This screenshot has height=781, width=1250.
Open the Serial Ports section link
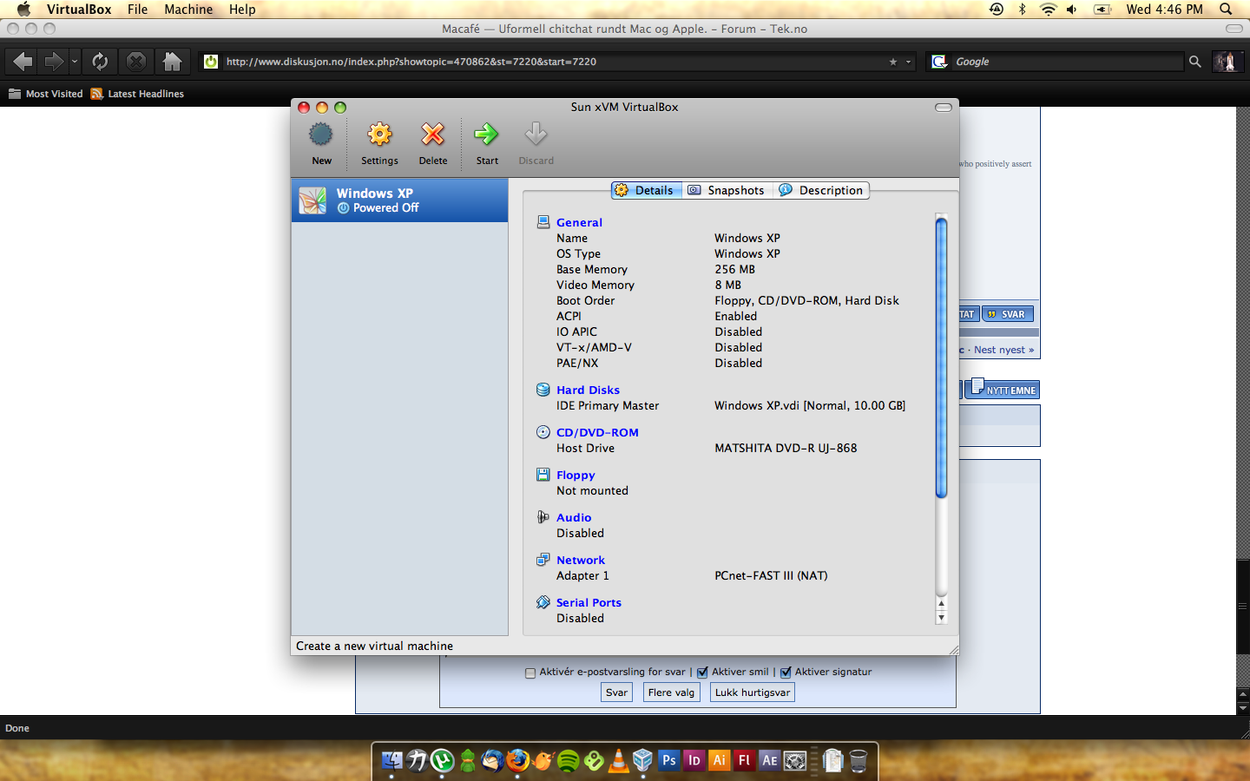coord(589,602)
